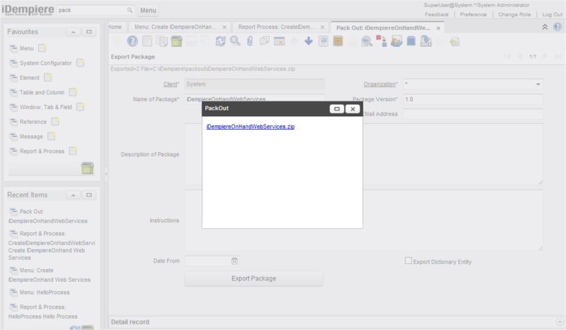Click the Package Version input field
The height and width of the screenshot is (330, 566).
(x=472, y=99)
